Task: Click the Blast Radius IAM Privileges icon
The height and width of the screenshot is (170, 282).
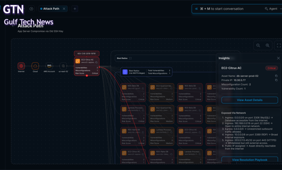Action: coord(125,72)
